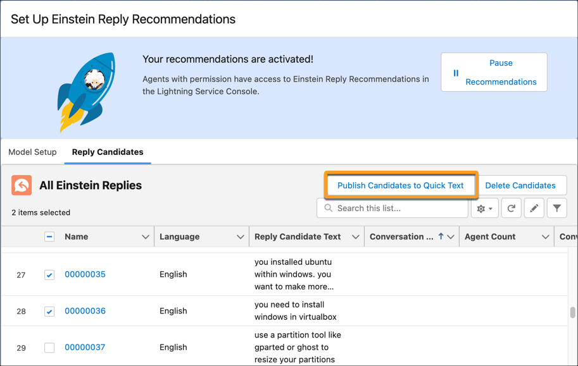This screenshot has width=578, height=366.
Task: Uncheck the checkbox for row 00000035
Action: [49, 275]
